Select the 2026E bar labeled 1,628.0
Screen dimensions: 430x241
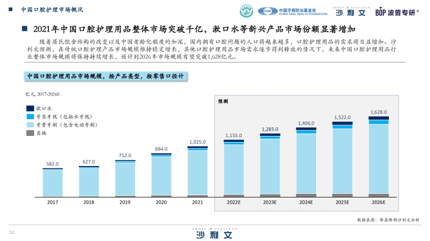coord(379,156)
